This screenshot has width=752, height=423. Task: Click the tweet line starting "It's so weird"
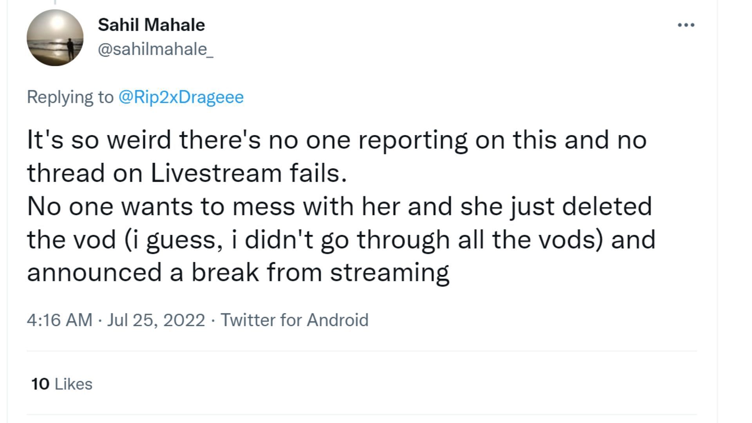point(336,140)
